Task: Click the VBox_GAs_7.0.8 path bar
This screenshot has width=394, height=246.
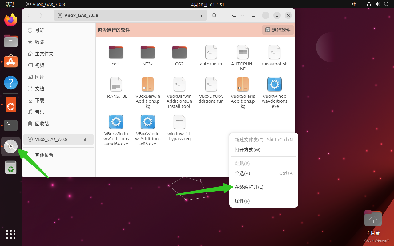Action: tap(130, 15)
